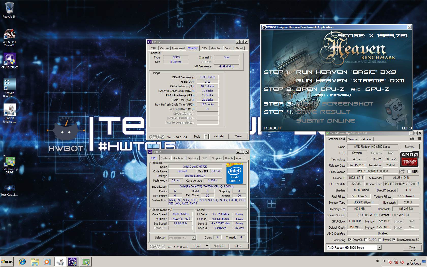The height and width of the screenshot is (267, 427).
Task: Click the muted volume tray icon
Action: (x=402, y=262)
